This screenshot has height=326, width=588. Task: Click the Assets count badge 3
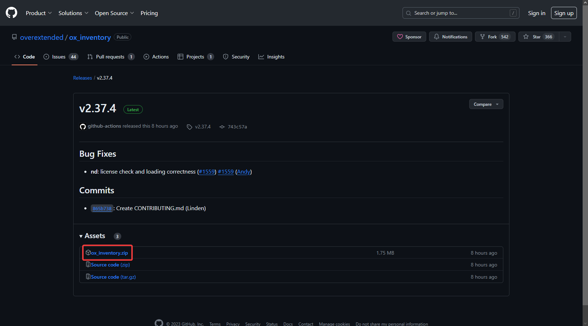(x=117, y=236)
